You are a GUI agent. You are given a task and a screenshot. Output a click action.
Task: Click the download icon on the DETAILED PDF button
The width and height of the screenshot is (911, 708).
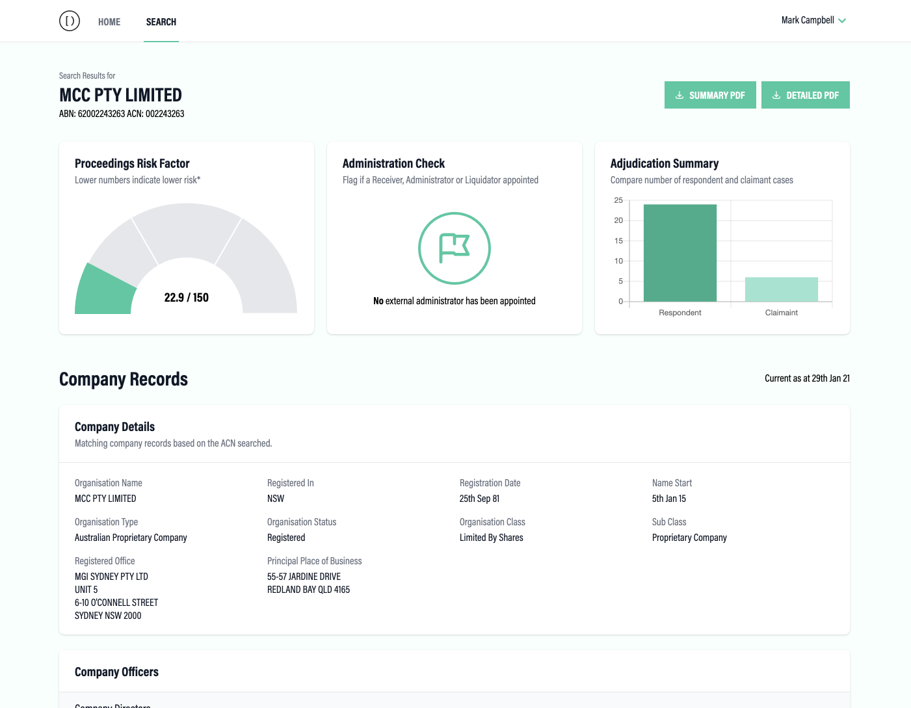coord(776,95)
